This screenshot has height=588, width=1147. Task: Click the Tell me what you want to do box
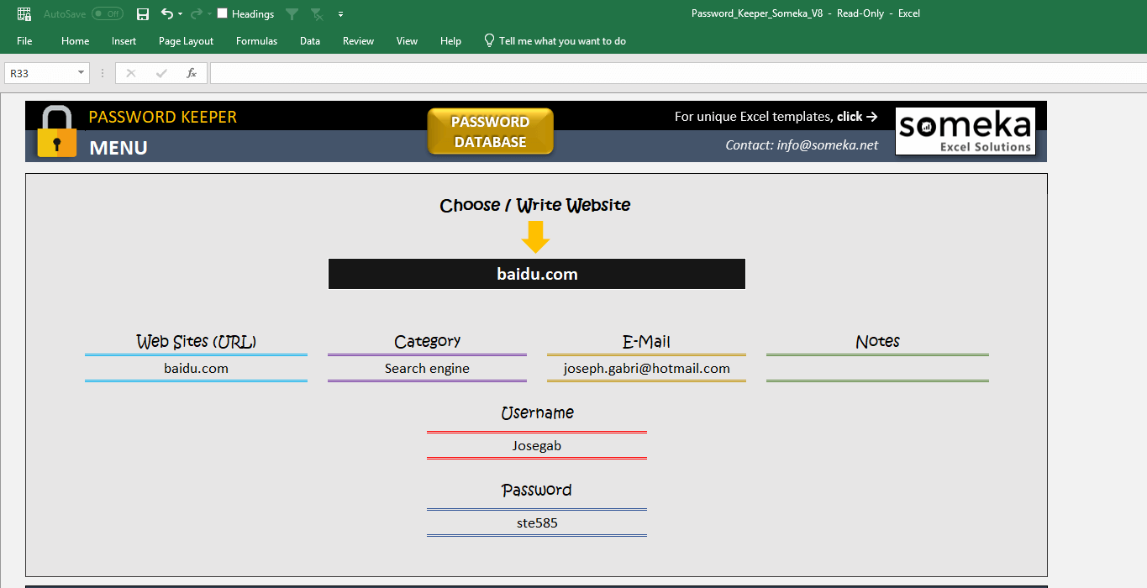(562, 41)
